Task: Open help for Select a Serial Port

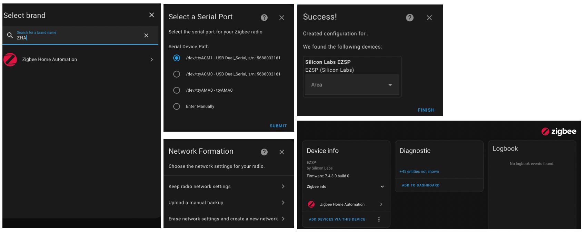Action: coord(264,18)
